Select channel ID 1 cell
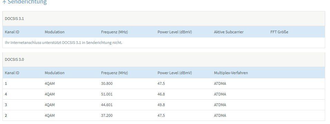330x124 pixels. pyautogui.click(x=6, y=83)
